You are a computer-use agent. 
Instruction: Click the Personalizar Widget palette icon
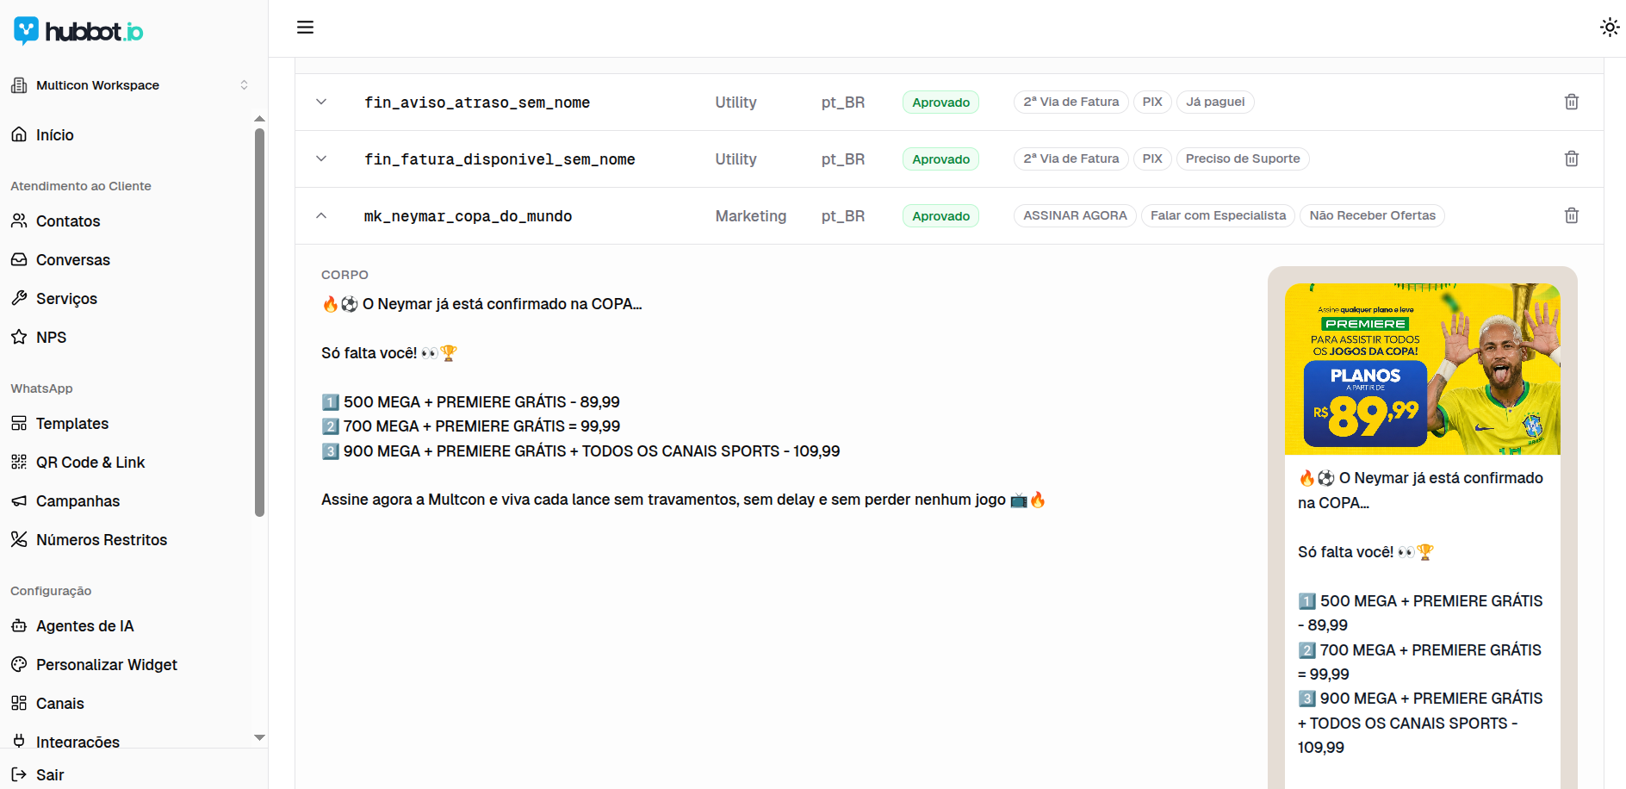click(x=19, y=664)
